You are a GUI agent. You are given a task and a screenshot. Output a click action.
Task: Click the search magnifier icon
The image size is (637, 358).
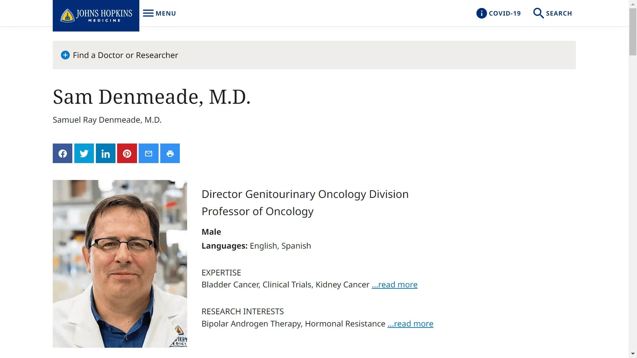(x=538, y=13)
